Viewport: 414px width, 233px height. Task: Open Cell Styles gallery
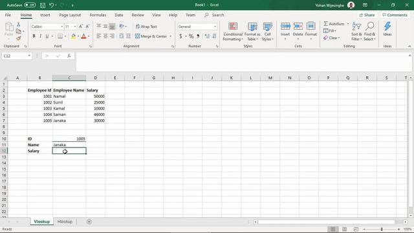point(267,32)
